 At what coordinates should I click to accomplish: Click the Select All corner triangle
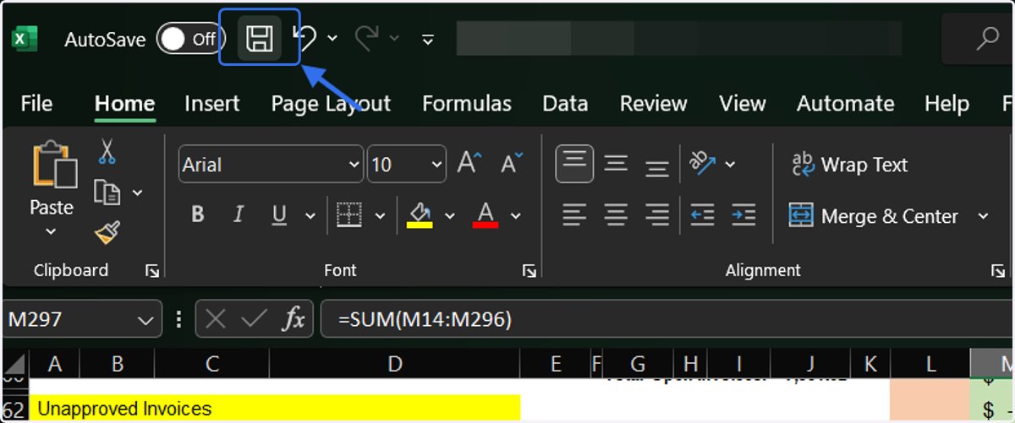pyautogui.click(x=14, y=364)
